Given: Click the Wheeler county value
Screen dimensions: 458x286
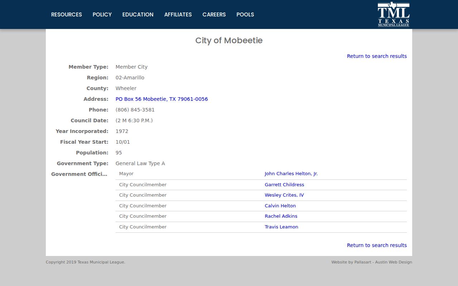Looking at the screenshot, I should [x=126, y=88].
